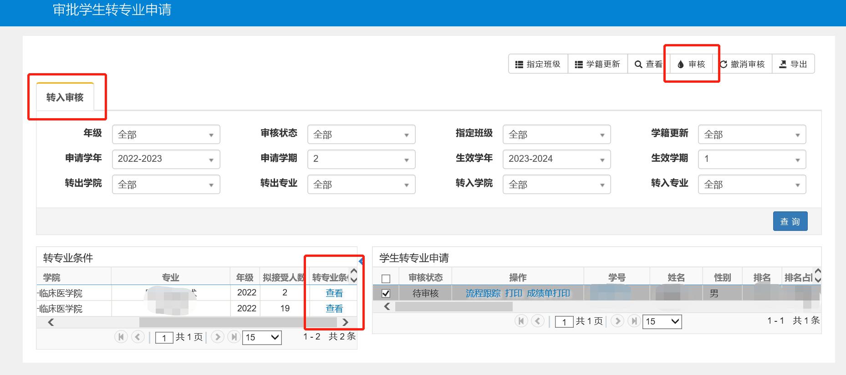Click the 学籍更新 toolbar button
This screenshot has height=375, width=846.
click(597, 64)
